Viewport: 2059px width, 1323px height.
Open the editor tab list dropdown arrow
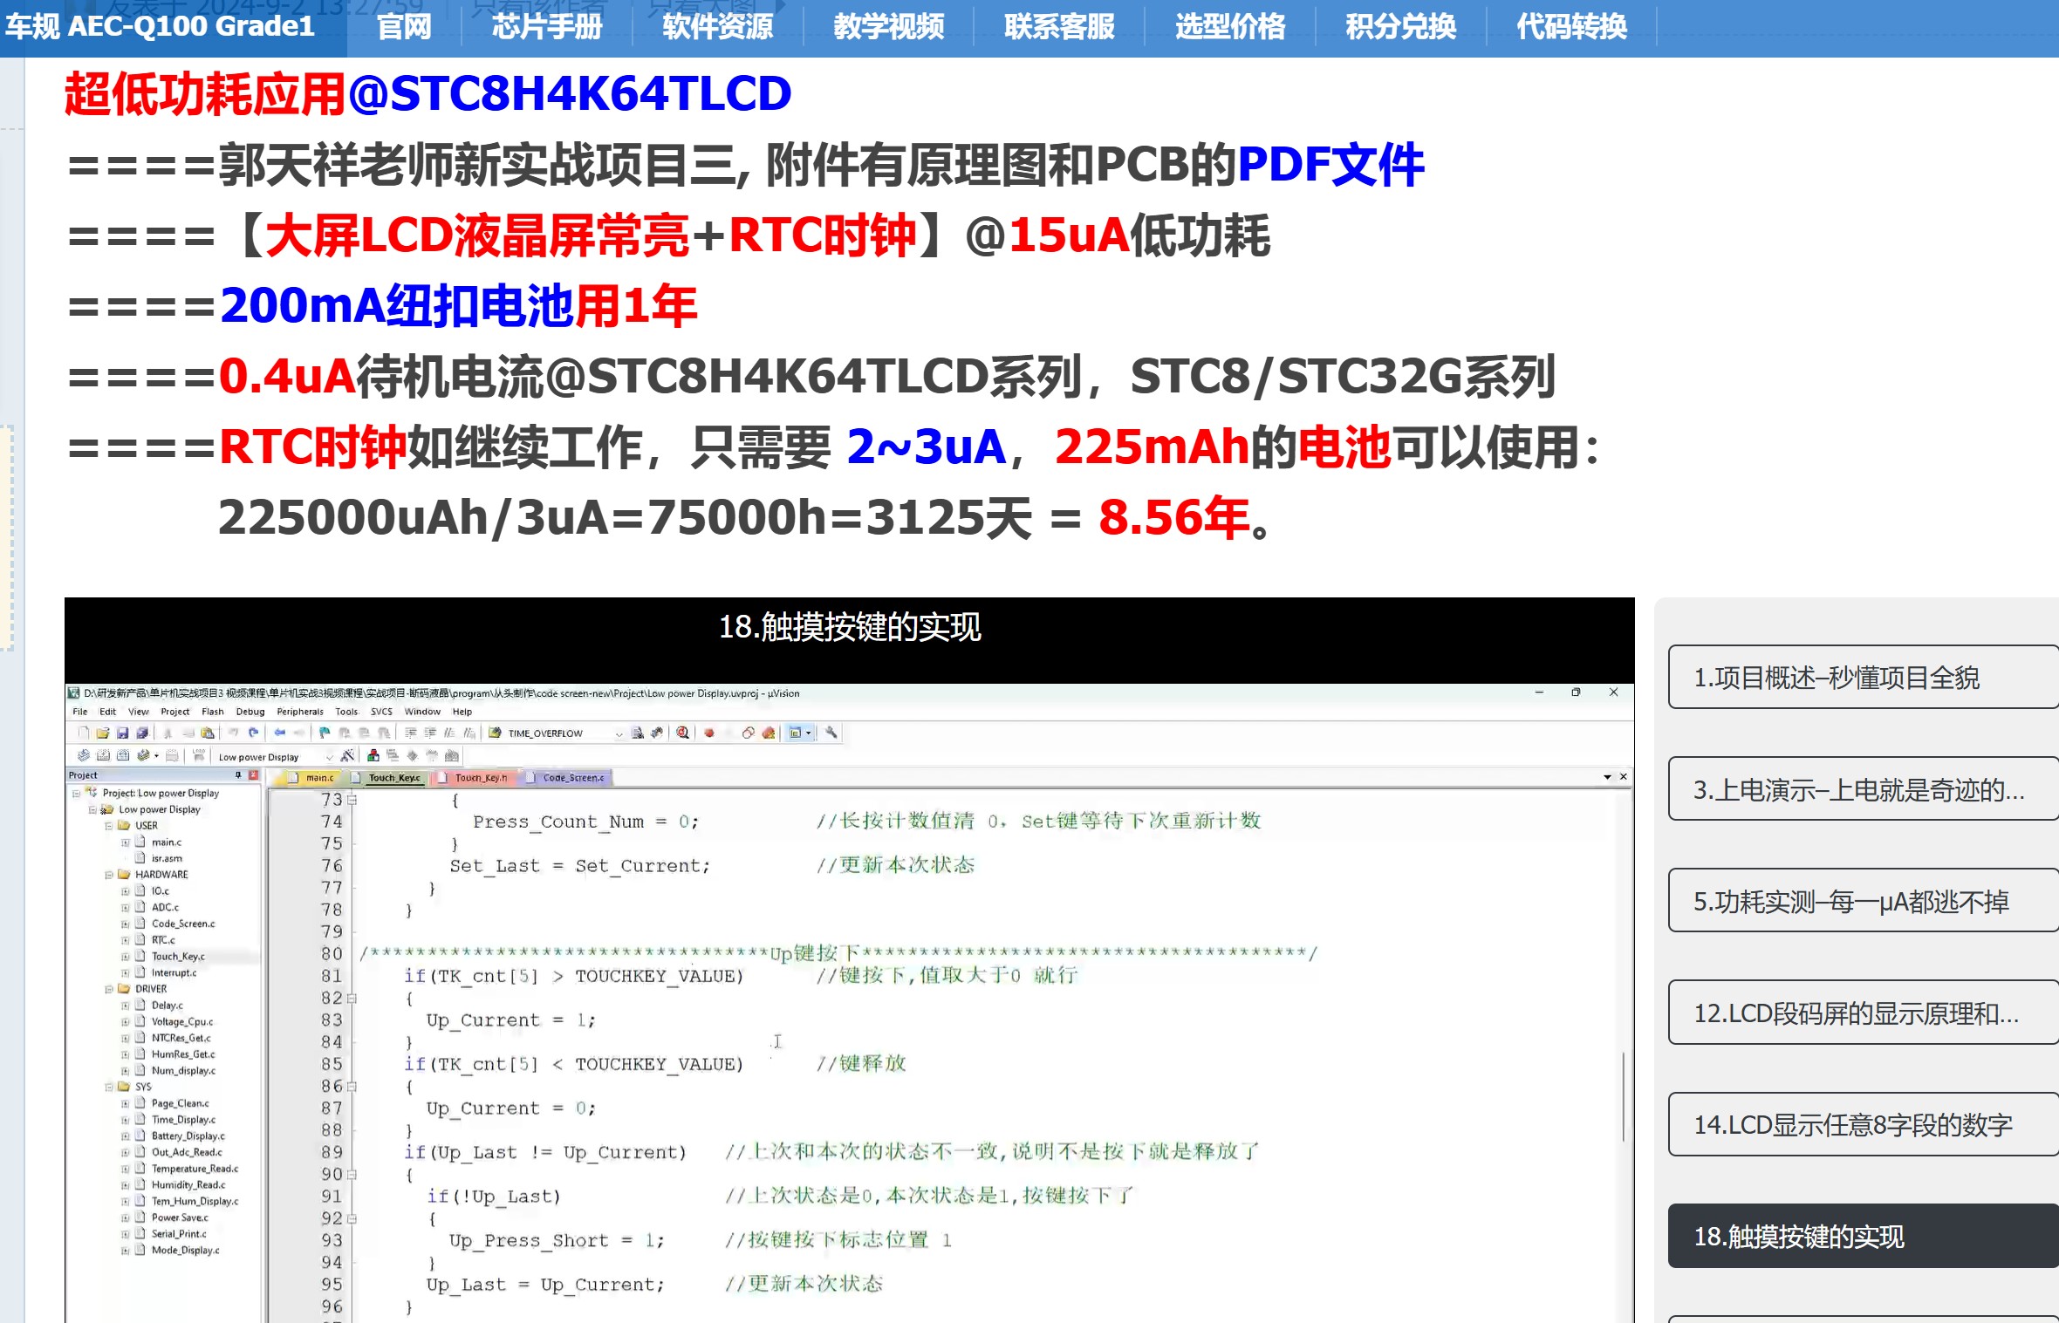[1607, 776]
